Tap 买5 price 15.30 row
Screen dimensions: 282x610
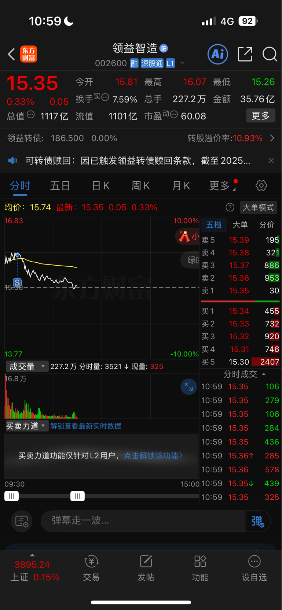240,362
